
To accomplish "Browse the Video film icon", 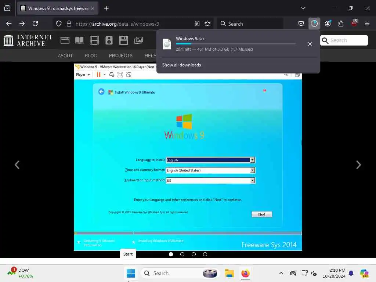I will (94, 40).
